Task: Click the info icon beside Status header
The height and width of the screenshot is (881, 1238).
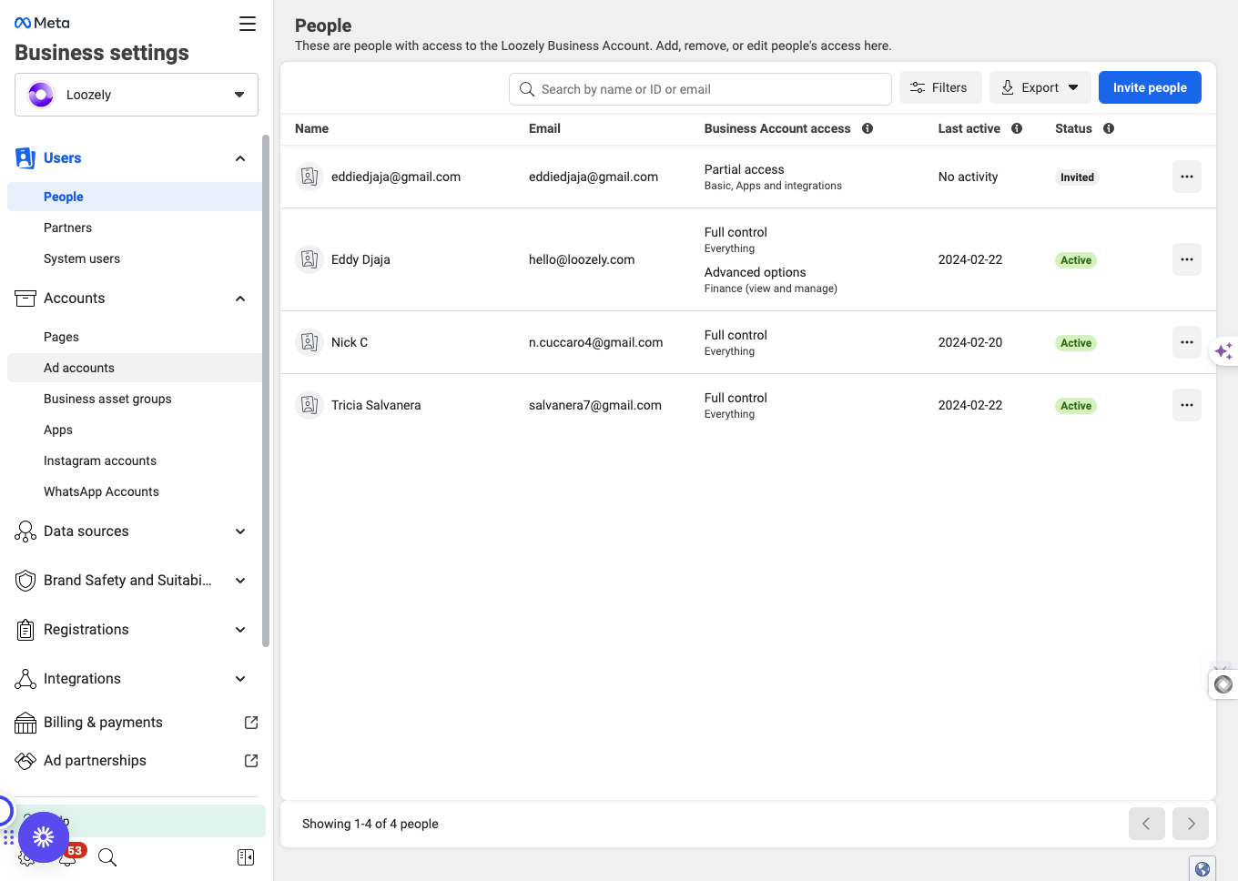Action: [1109, 128]
